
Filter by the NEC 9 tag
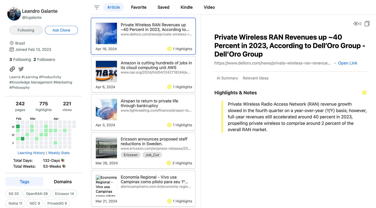pyautogui.click(x=35, y=203)
